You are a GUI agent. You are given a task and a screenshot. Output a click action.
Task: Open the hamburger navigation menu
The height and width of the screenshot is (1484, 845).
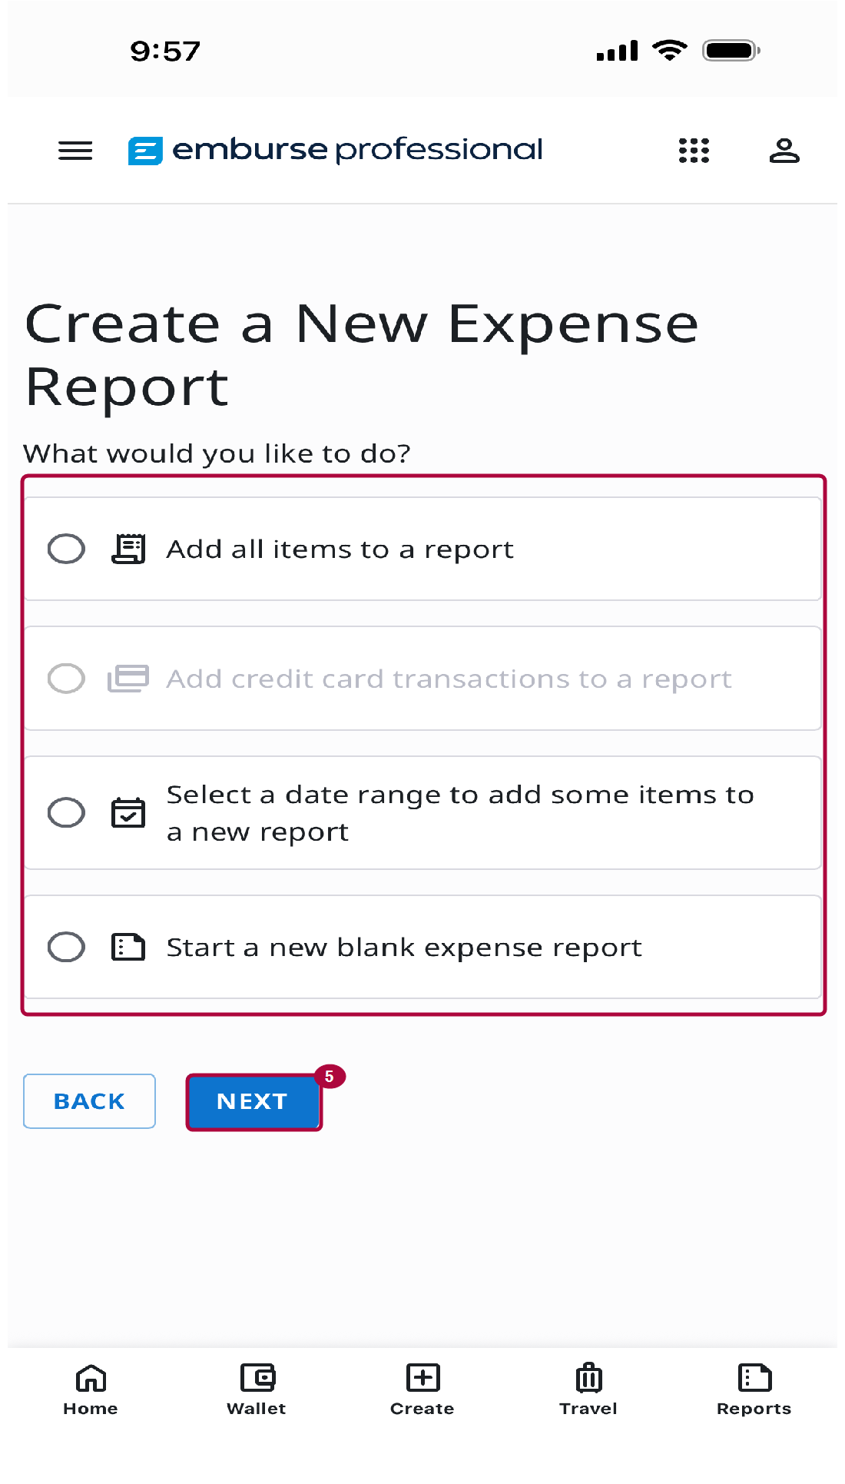75,151
